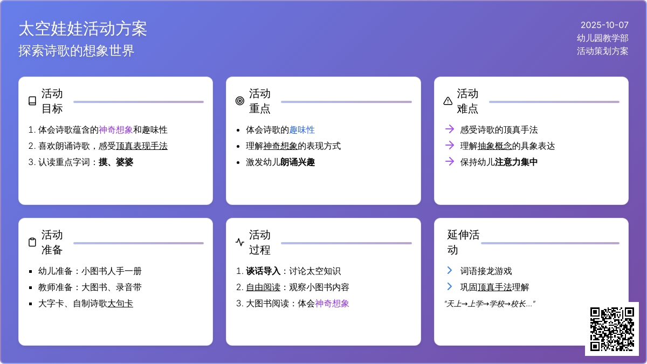Click the 太空娃娃活动方案 title
This screenshot has width=647, height=364.
(x=82, y=29)
